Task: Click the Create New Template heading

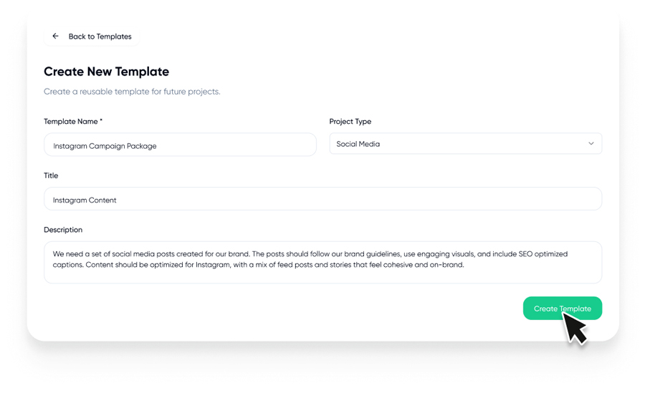Action: tap(106, 72)
